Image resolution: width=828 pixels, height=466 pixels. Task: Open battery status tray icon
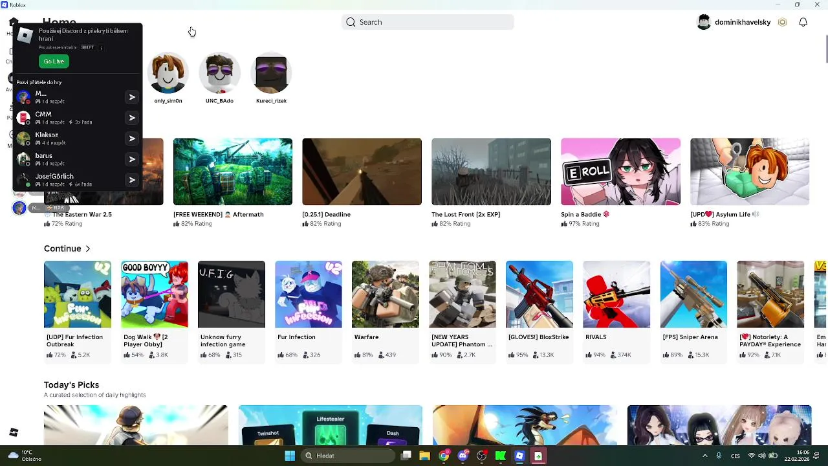772,456
